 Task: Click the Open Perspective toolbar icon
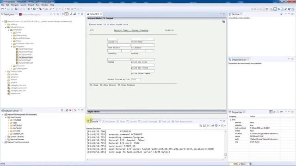(x=267, y=9)
